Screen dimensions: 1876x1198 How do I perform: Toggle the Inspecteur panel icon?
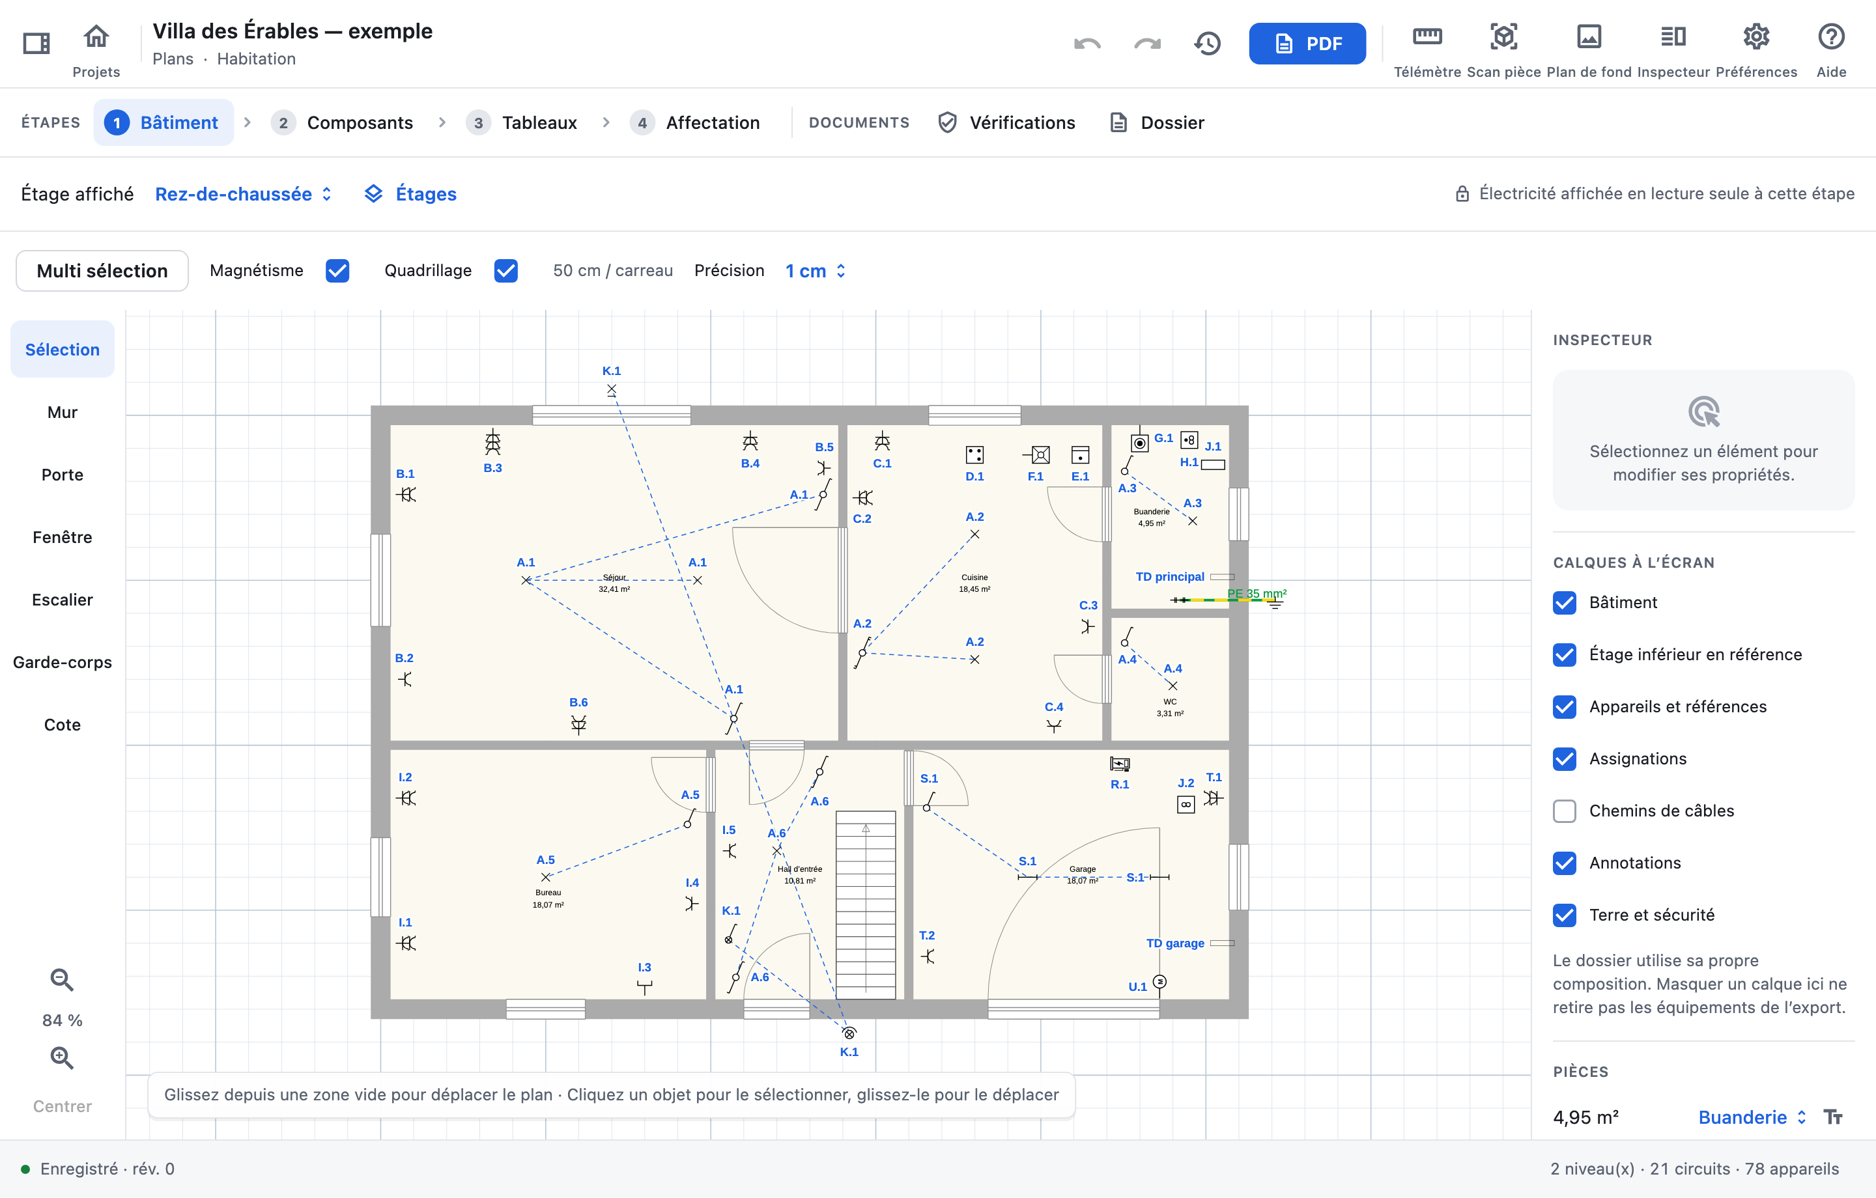point(1673,36)
